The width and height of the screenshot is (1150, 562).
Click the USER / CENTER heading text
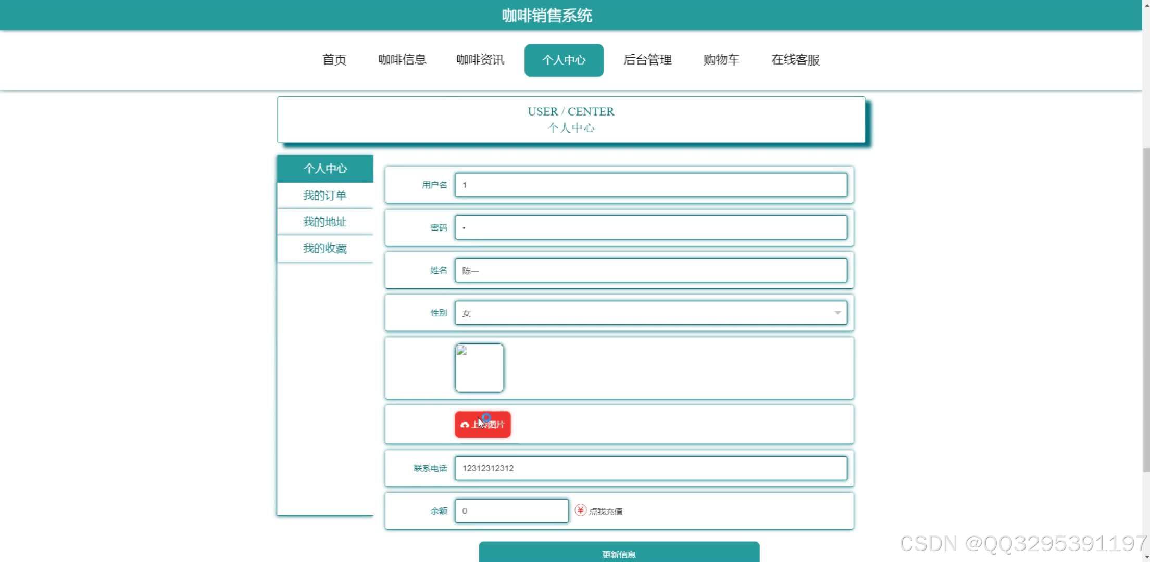pos(571,111)
